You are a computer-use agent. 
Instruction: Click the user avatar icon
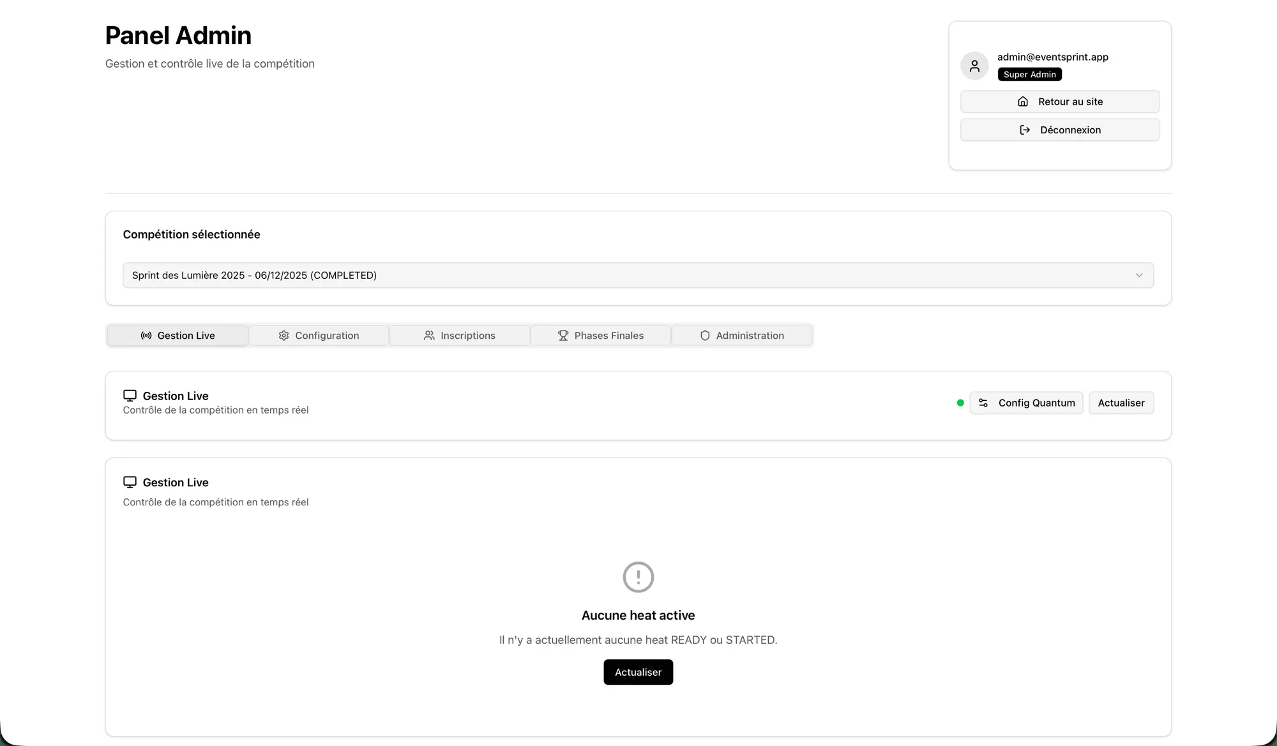click(974, 66)
